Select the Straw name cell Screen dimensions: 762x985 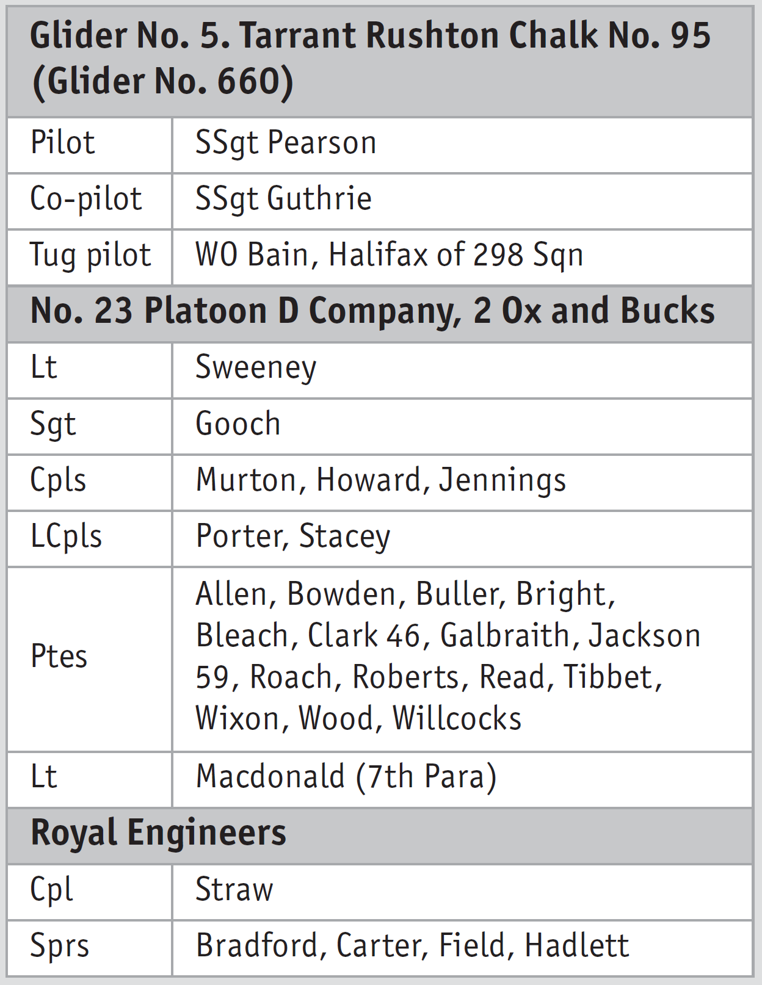click(x=234, y=890)
